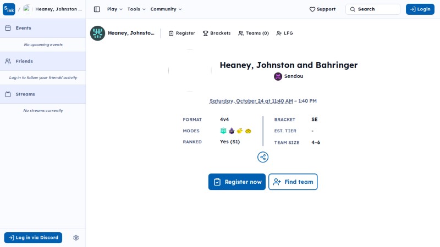This screenshot has height=247, width=440.
Task: Click the tournament date and time text
Action: coord(263,101)
